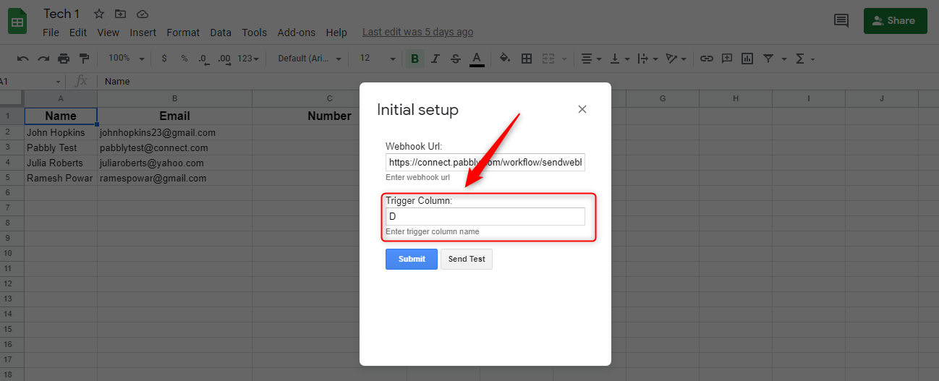Open the zoom 100% dropdown
The width and height of the screenshot is (939, 381).
[x=126, y=59]
